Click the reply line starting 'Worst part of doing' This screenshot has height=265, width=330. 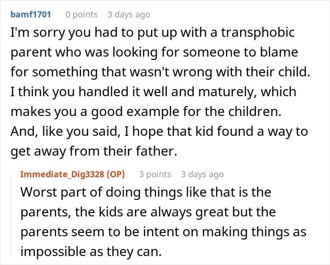146,192
